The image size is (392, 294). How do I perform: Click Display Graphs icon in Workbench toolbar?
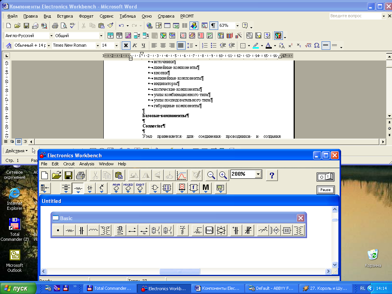pyautogui.click(x=181, y=175)
